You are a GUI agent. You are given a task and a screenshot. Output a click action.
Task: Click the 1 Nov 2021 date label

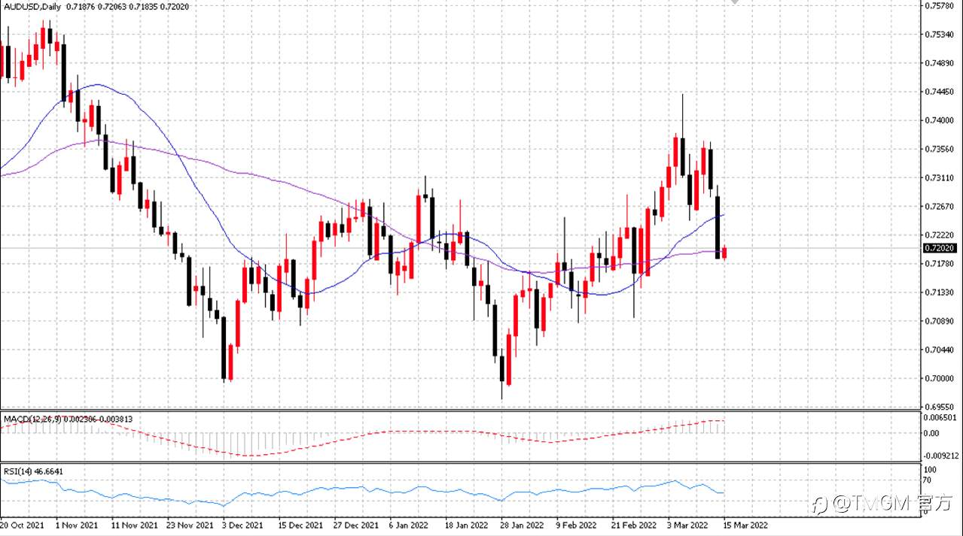(x=78, y=525)
